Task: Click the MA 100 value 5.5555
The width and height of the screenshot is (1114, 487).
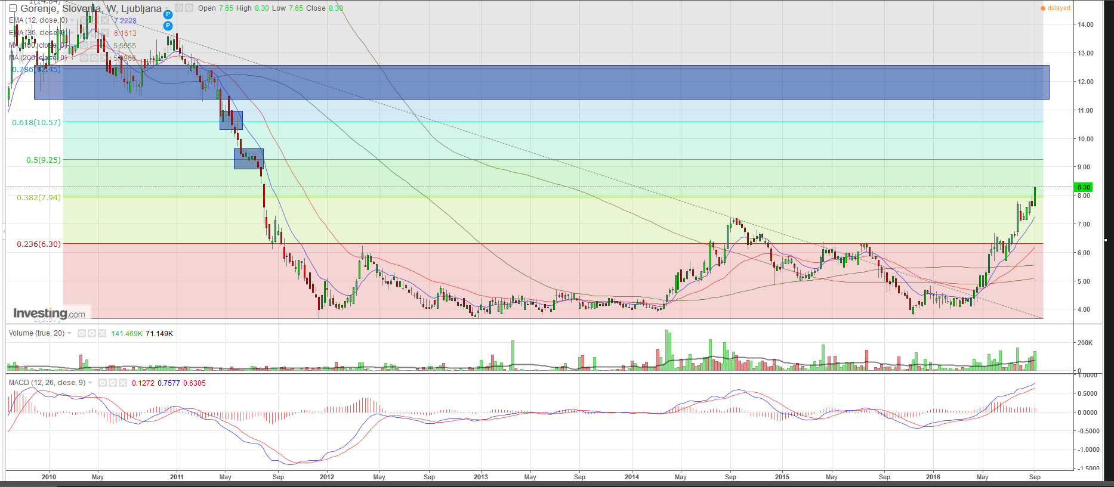Action: [x=125, y=46]
